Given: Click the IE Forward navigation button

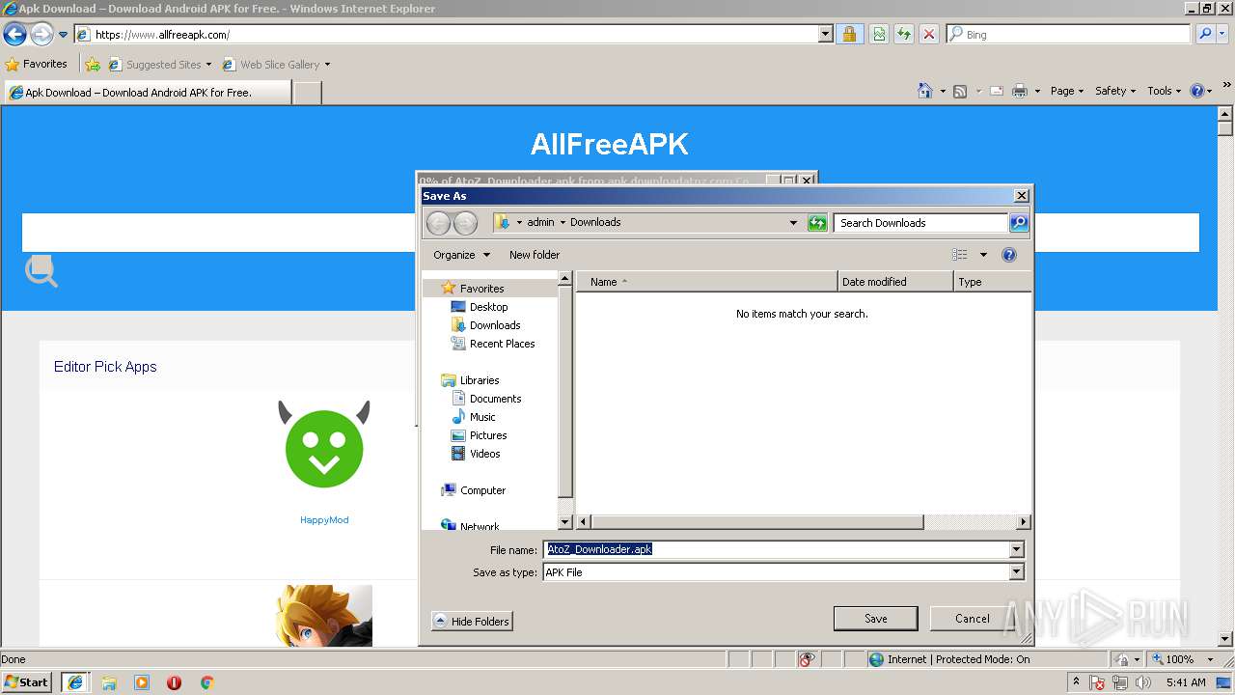Looking at the screenshot, I should pyautogui.click(x=41, y=35).
